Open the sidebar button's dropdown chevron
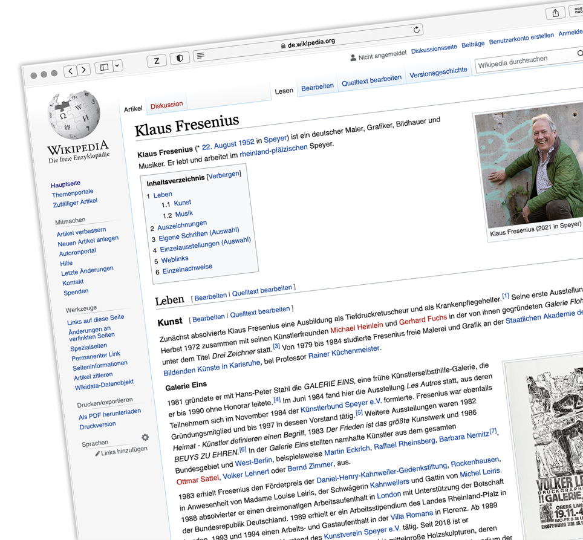Image resolution: width=583 pixels, height=540 pixels. click(117, 65)
